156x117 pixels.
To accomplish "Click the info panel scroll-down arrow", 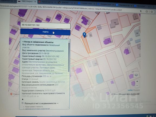I will pyautogui.click(x=68, y=107).
